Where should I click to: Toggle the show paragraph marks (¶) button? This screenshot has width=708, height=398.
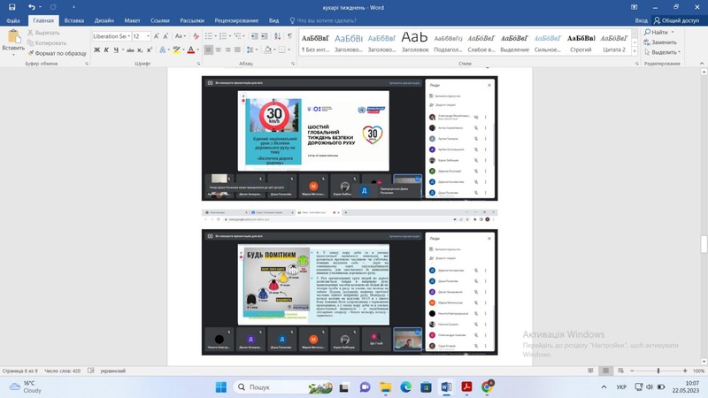click(289, 36)
